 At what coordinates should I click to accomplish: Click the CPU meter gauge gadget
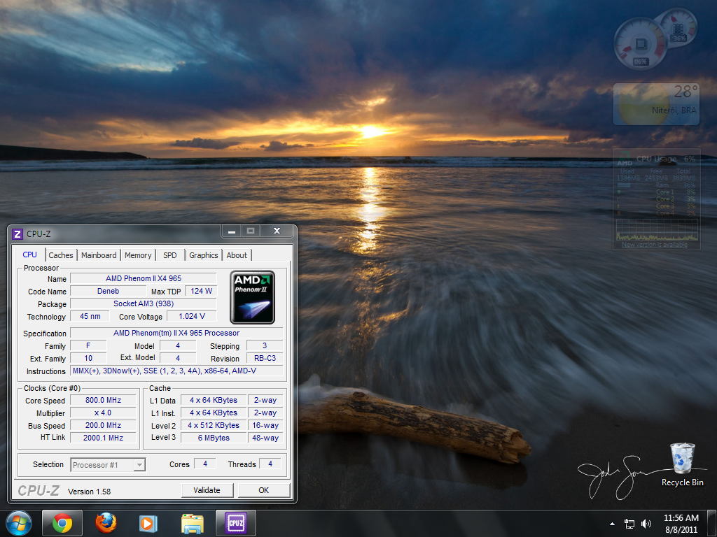pos(641,45)
